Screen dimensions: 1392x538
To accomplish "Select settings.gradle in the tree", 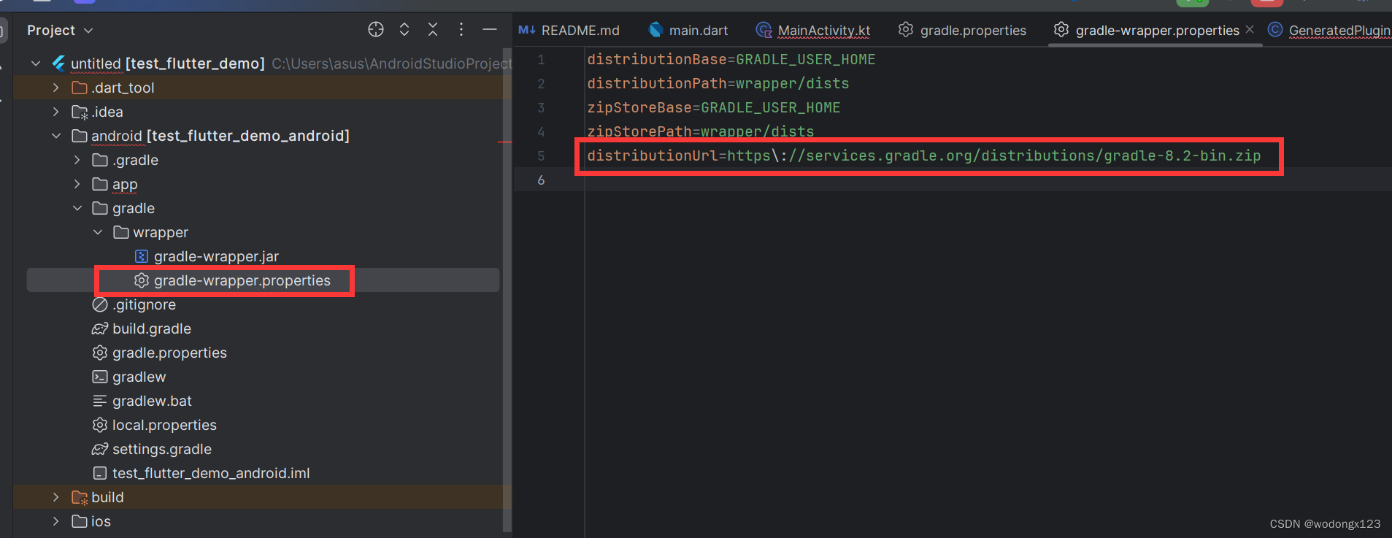I will coord(162,449).
